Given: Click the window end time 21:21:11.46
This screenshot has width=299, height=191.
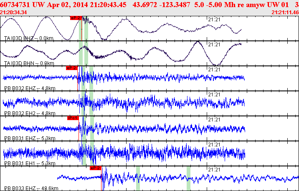Looking at the screenshot, I should pos(285,13).
